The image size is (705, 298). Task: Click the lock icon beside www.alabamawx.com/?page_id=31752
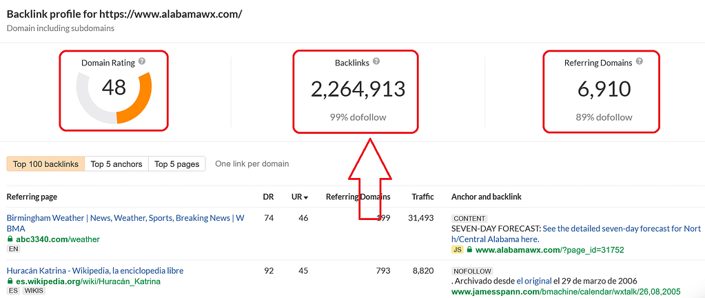click(x=470, y=250)
